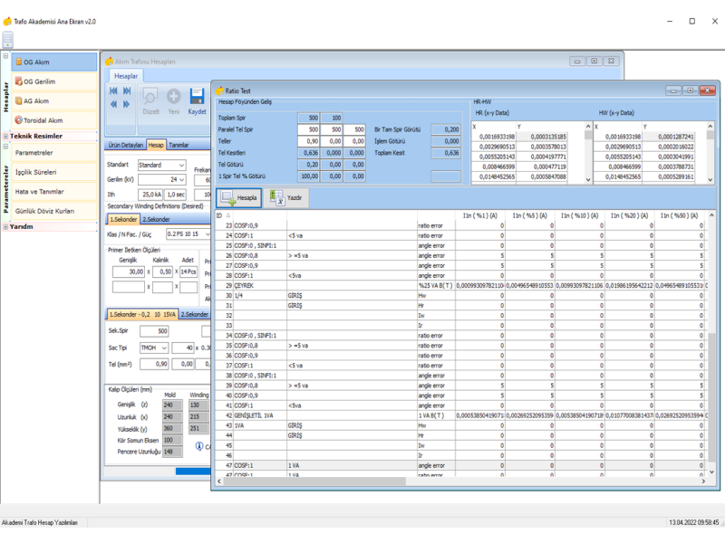
Task: Open the AG Akım module
Action: [x=53, y=100]
